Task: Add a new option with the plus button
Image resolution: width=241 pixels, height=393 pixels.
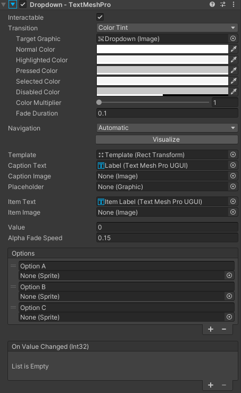Action: (211, 329)
